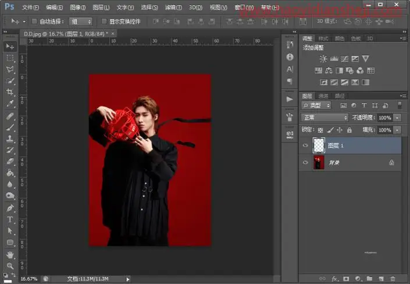Create a new layer group
Viewport: 410px width, 284px height.
pos(369,279)
